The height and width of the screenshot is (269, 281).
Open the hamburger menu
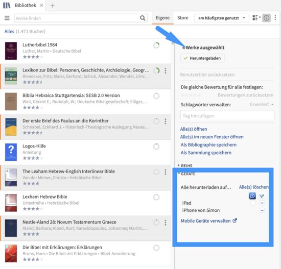pyautogui.click(x=7, y=18)
